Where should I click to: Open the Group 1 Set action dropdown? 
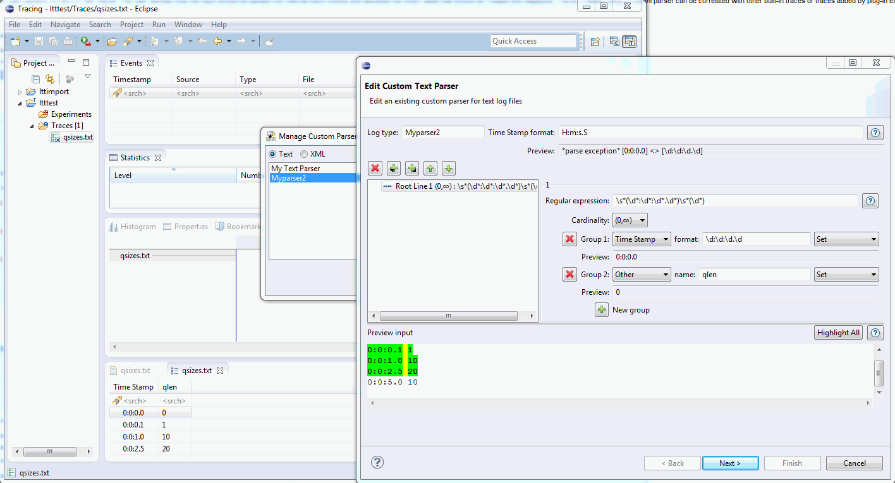tap(847, 239)
